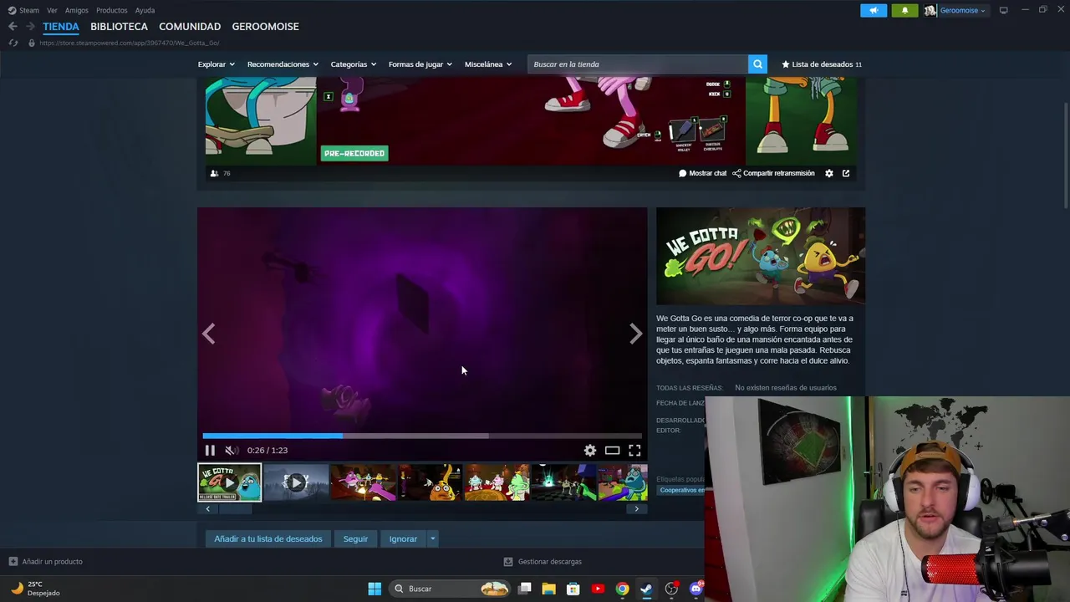The height and width of the screenshot is (602, 1070).
Task: Open the Windows Start menu
Action: coord(374,589)
